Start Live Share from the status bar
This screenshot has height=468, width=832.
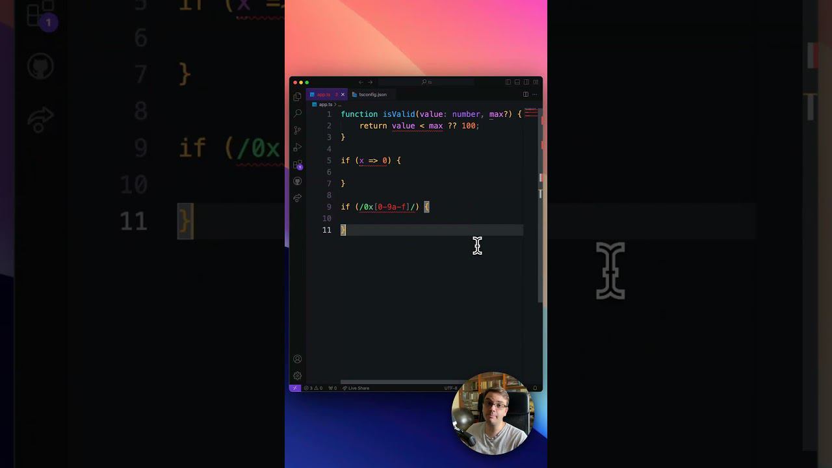click(356, 388)
